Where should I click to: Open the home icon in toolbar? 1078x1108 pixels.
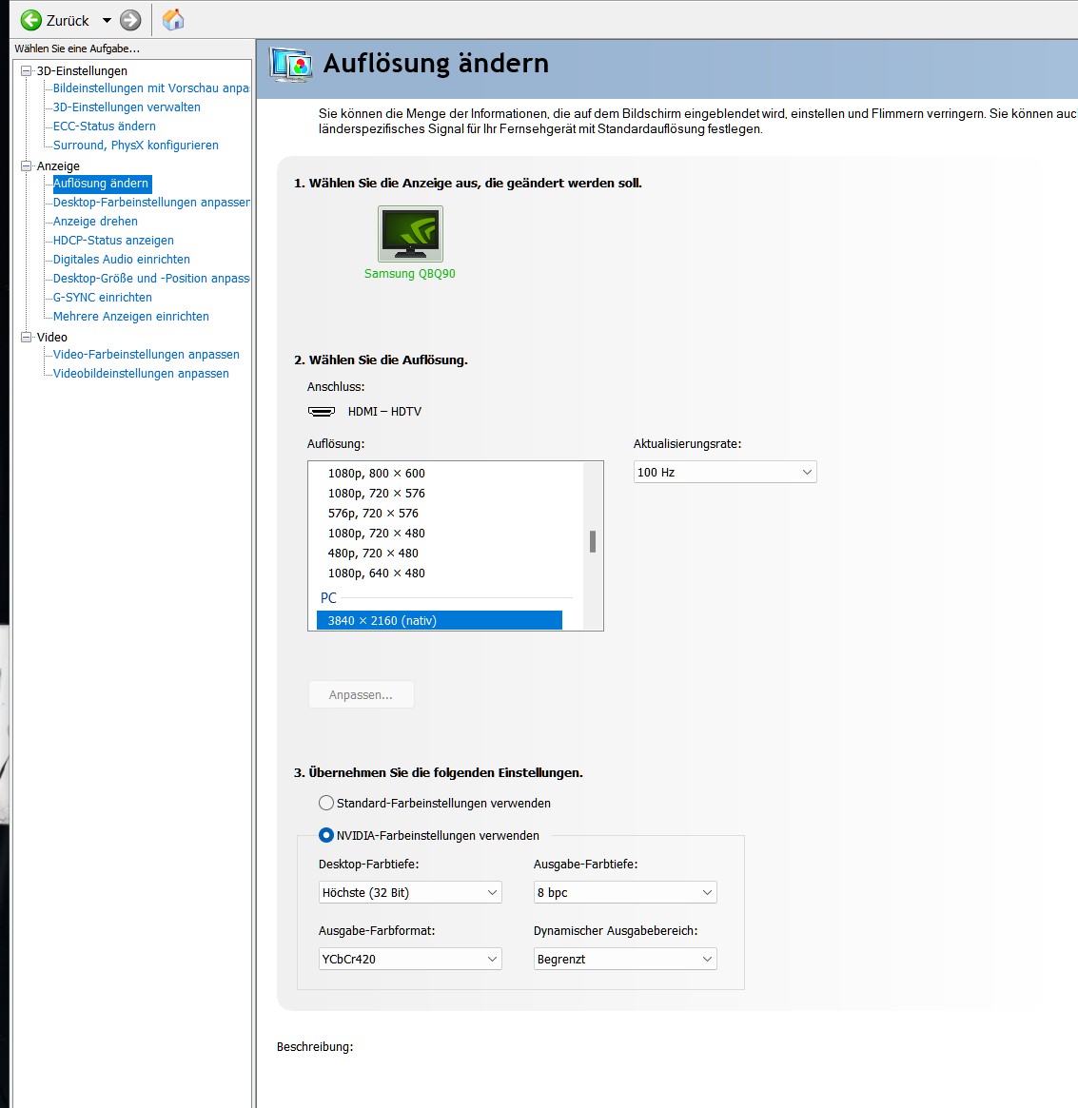click(173, 20)
